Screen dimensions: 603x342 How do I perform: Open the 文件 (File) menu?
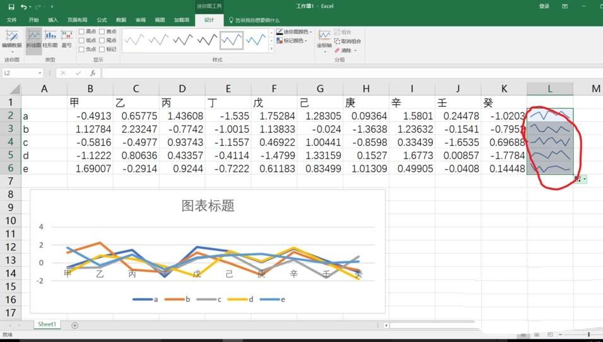point(11,20)
